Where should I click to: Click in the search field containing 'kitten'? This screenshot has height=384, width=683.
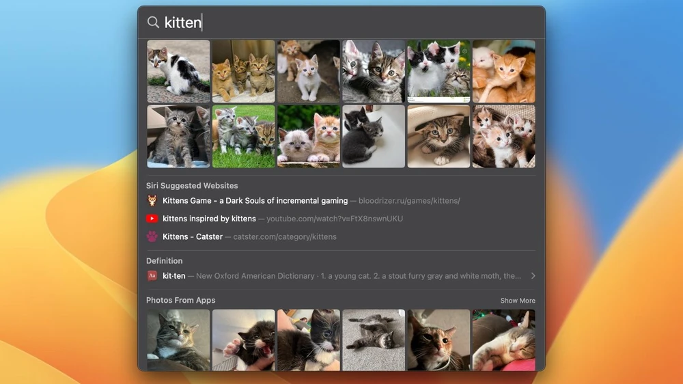341,23
